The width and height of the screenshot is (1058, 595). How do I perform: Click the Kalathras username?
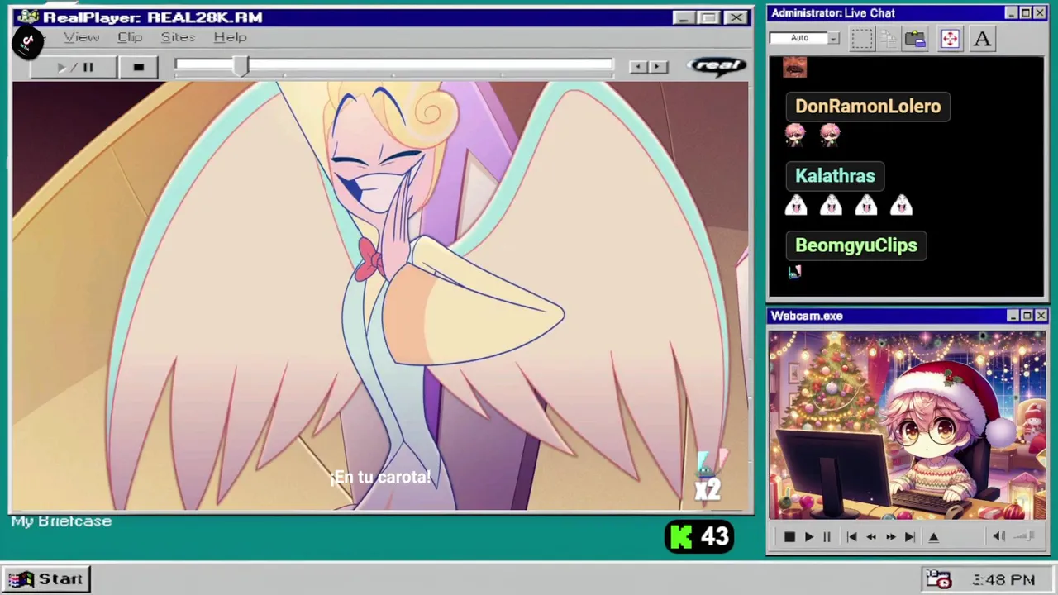pyautogui.click(x=835, y=176)
